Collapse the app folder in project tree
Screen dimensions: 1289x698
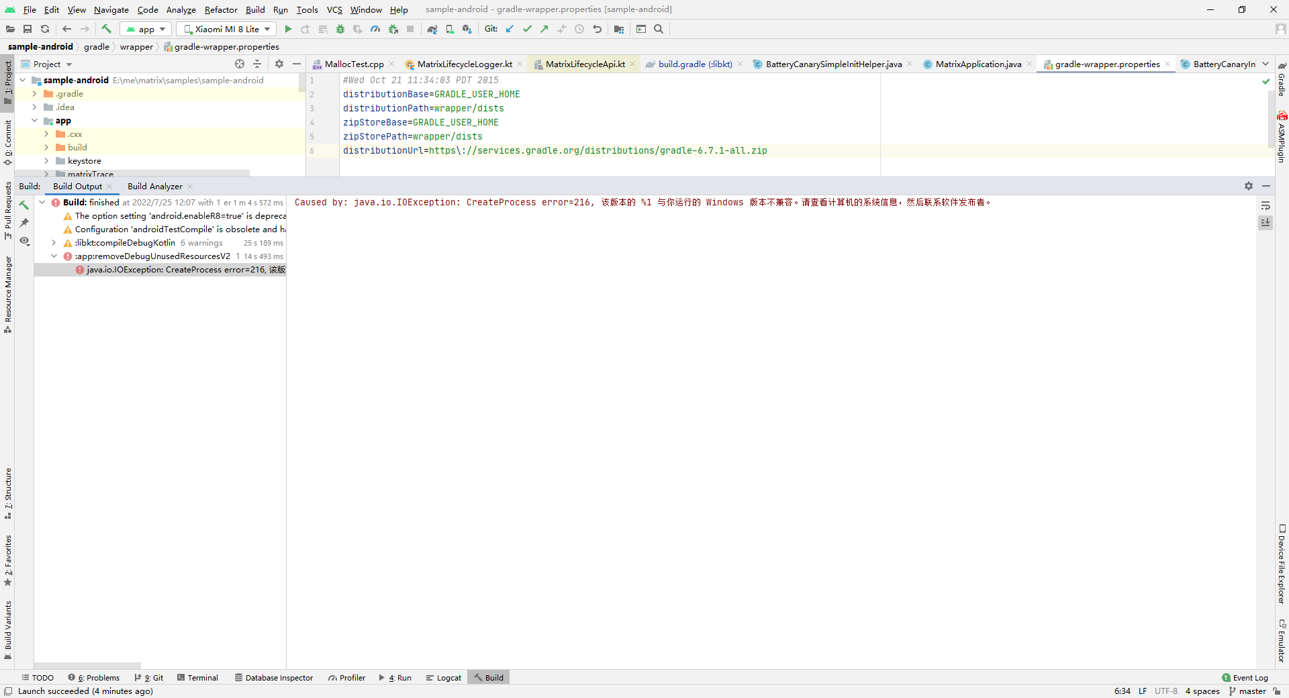(x=34, y=121)
